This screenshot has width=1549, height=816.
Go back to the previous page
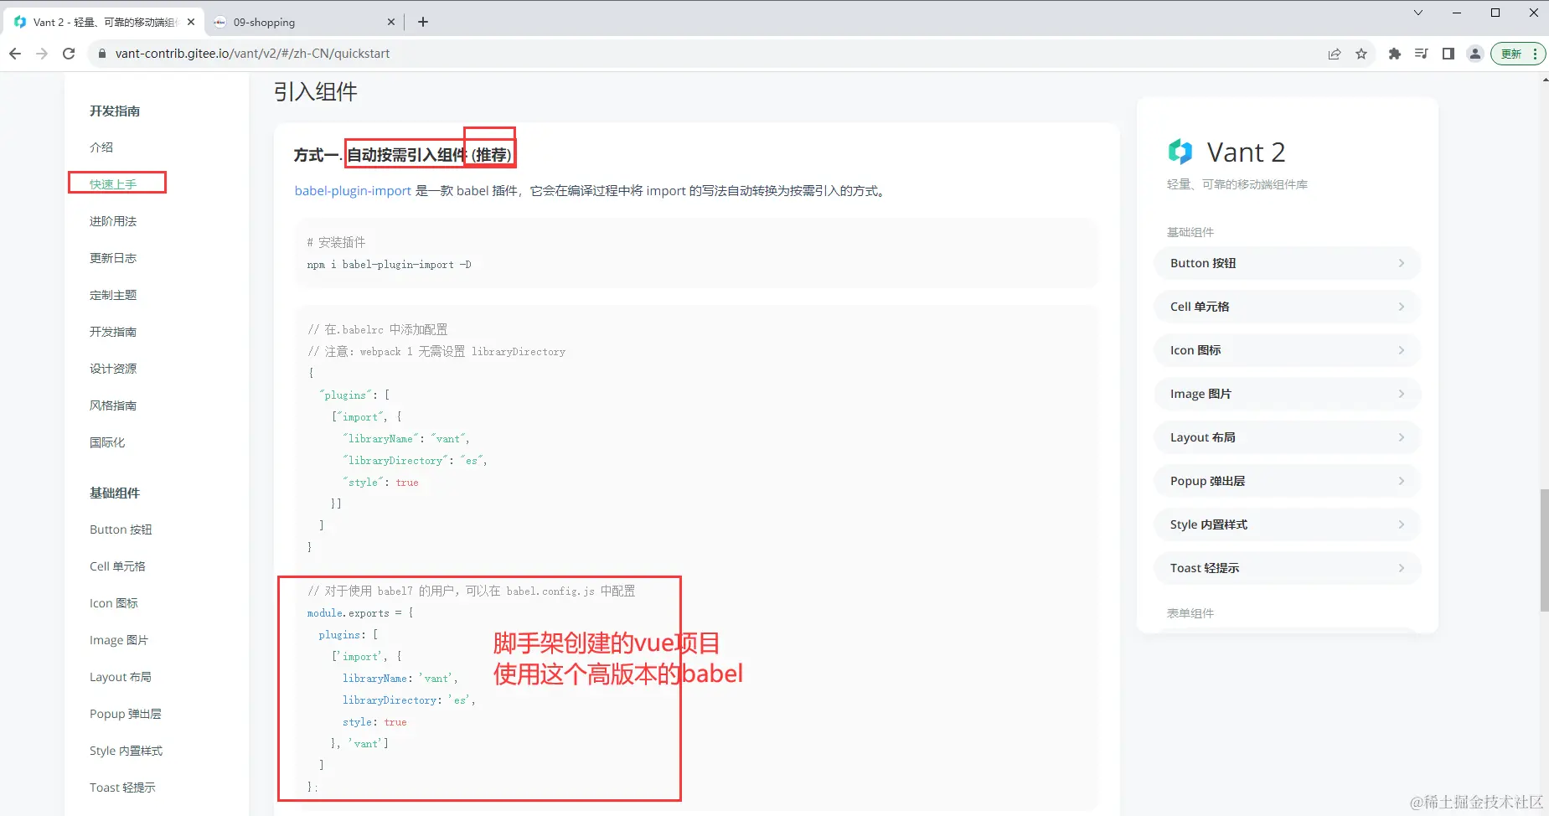pyautogui.click(x=15, y=54)
